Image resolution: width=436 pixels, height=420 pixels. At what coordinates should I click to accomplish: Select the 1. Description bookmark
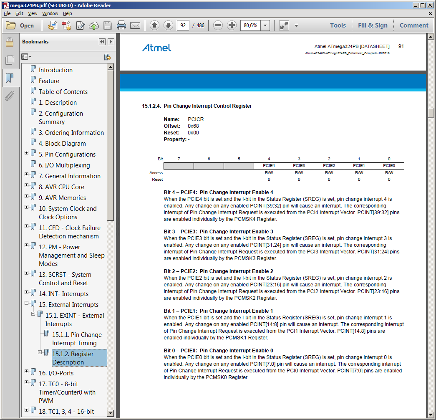tap(58, 102)
